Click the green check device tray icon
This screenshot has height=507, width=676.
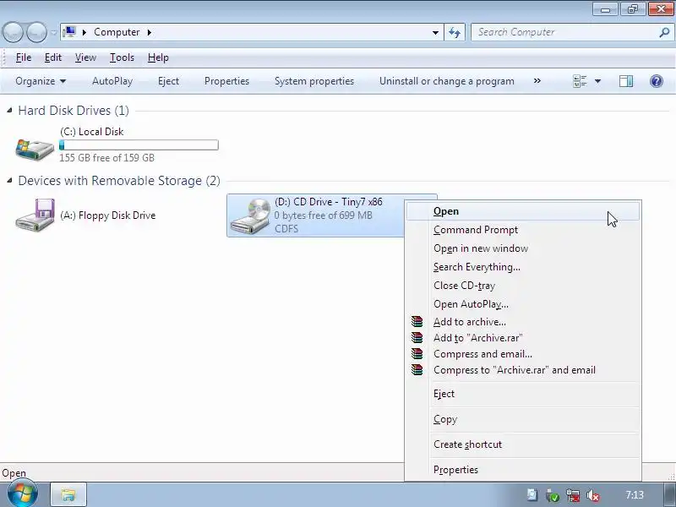coord(552,495)
